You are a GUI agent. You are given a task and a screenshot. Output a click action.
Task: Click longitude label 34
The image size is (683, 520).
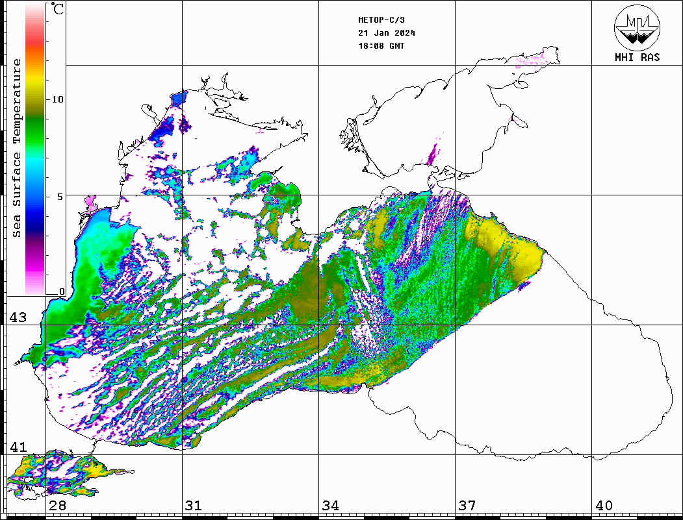point(331,505)
